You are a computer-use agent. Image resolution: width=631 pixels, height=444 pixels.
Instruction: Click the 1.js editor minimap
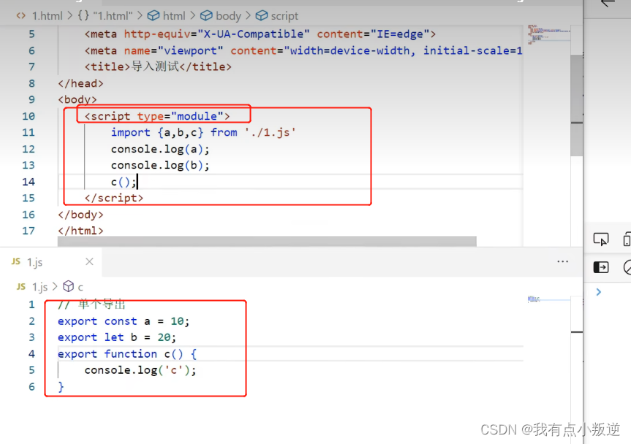coord(549,299)
